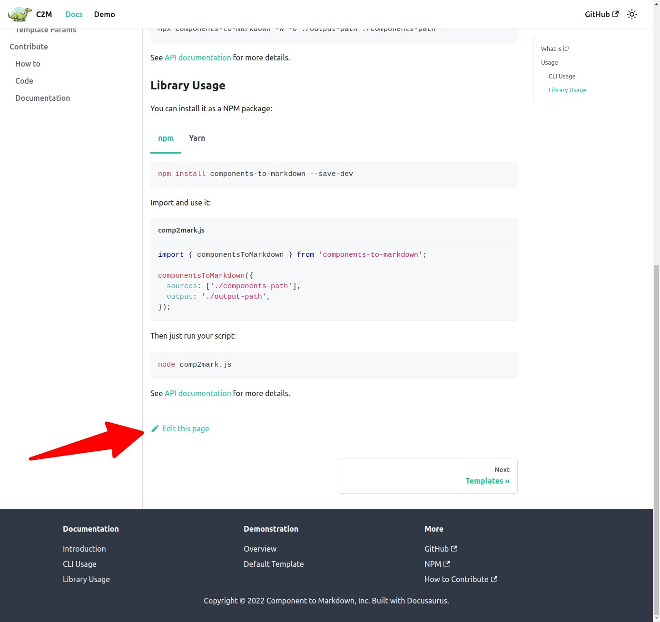Click the footer copyright text
The height and width of the screenshot is (622, 660).
(326, 601)
